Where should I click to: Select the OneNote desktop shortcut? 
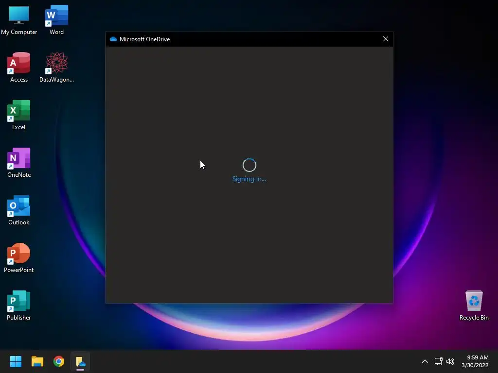point(19,162)
